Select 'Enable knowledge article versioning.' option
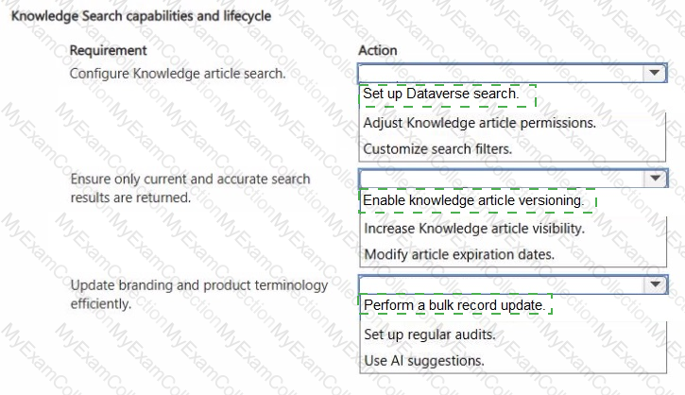The width and height of the screenshot is (685, 395). click(x=473, y=200)
